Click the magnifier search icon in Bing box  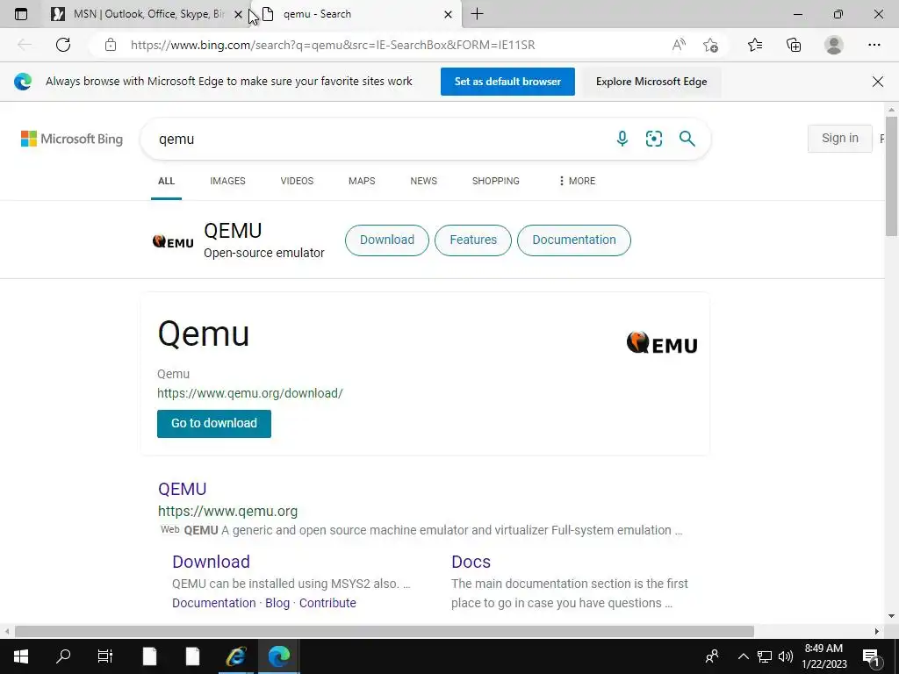[x=687, y=139]
